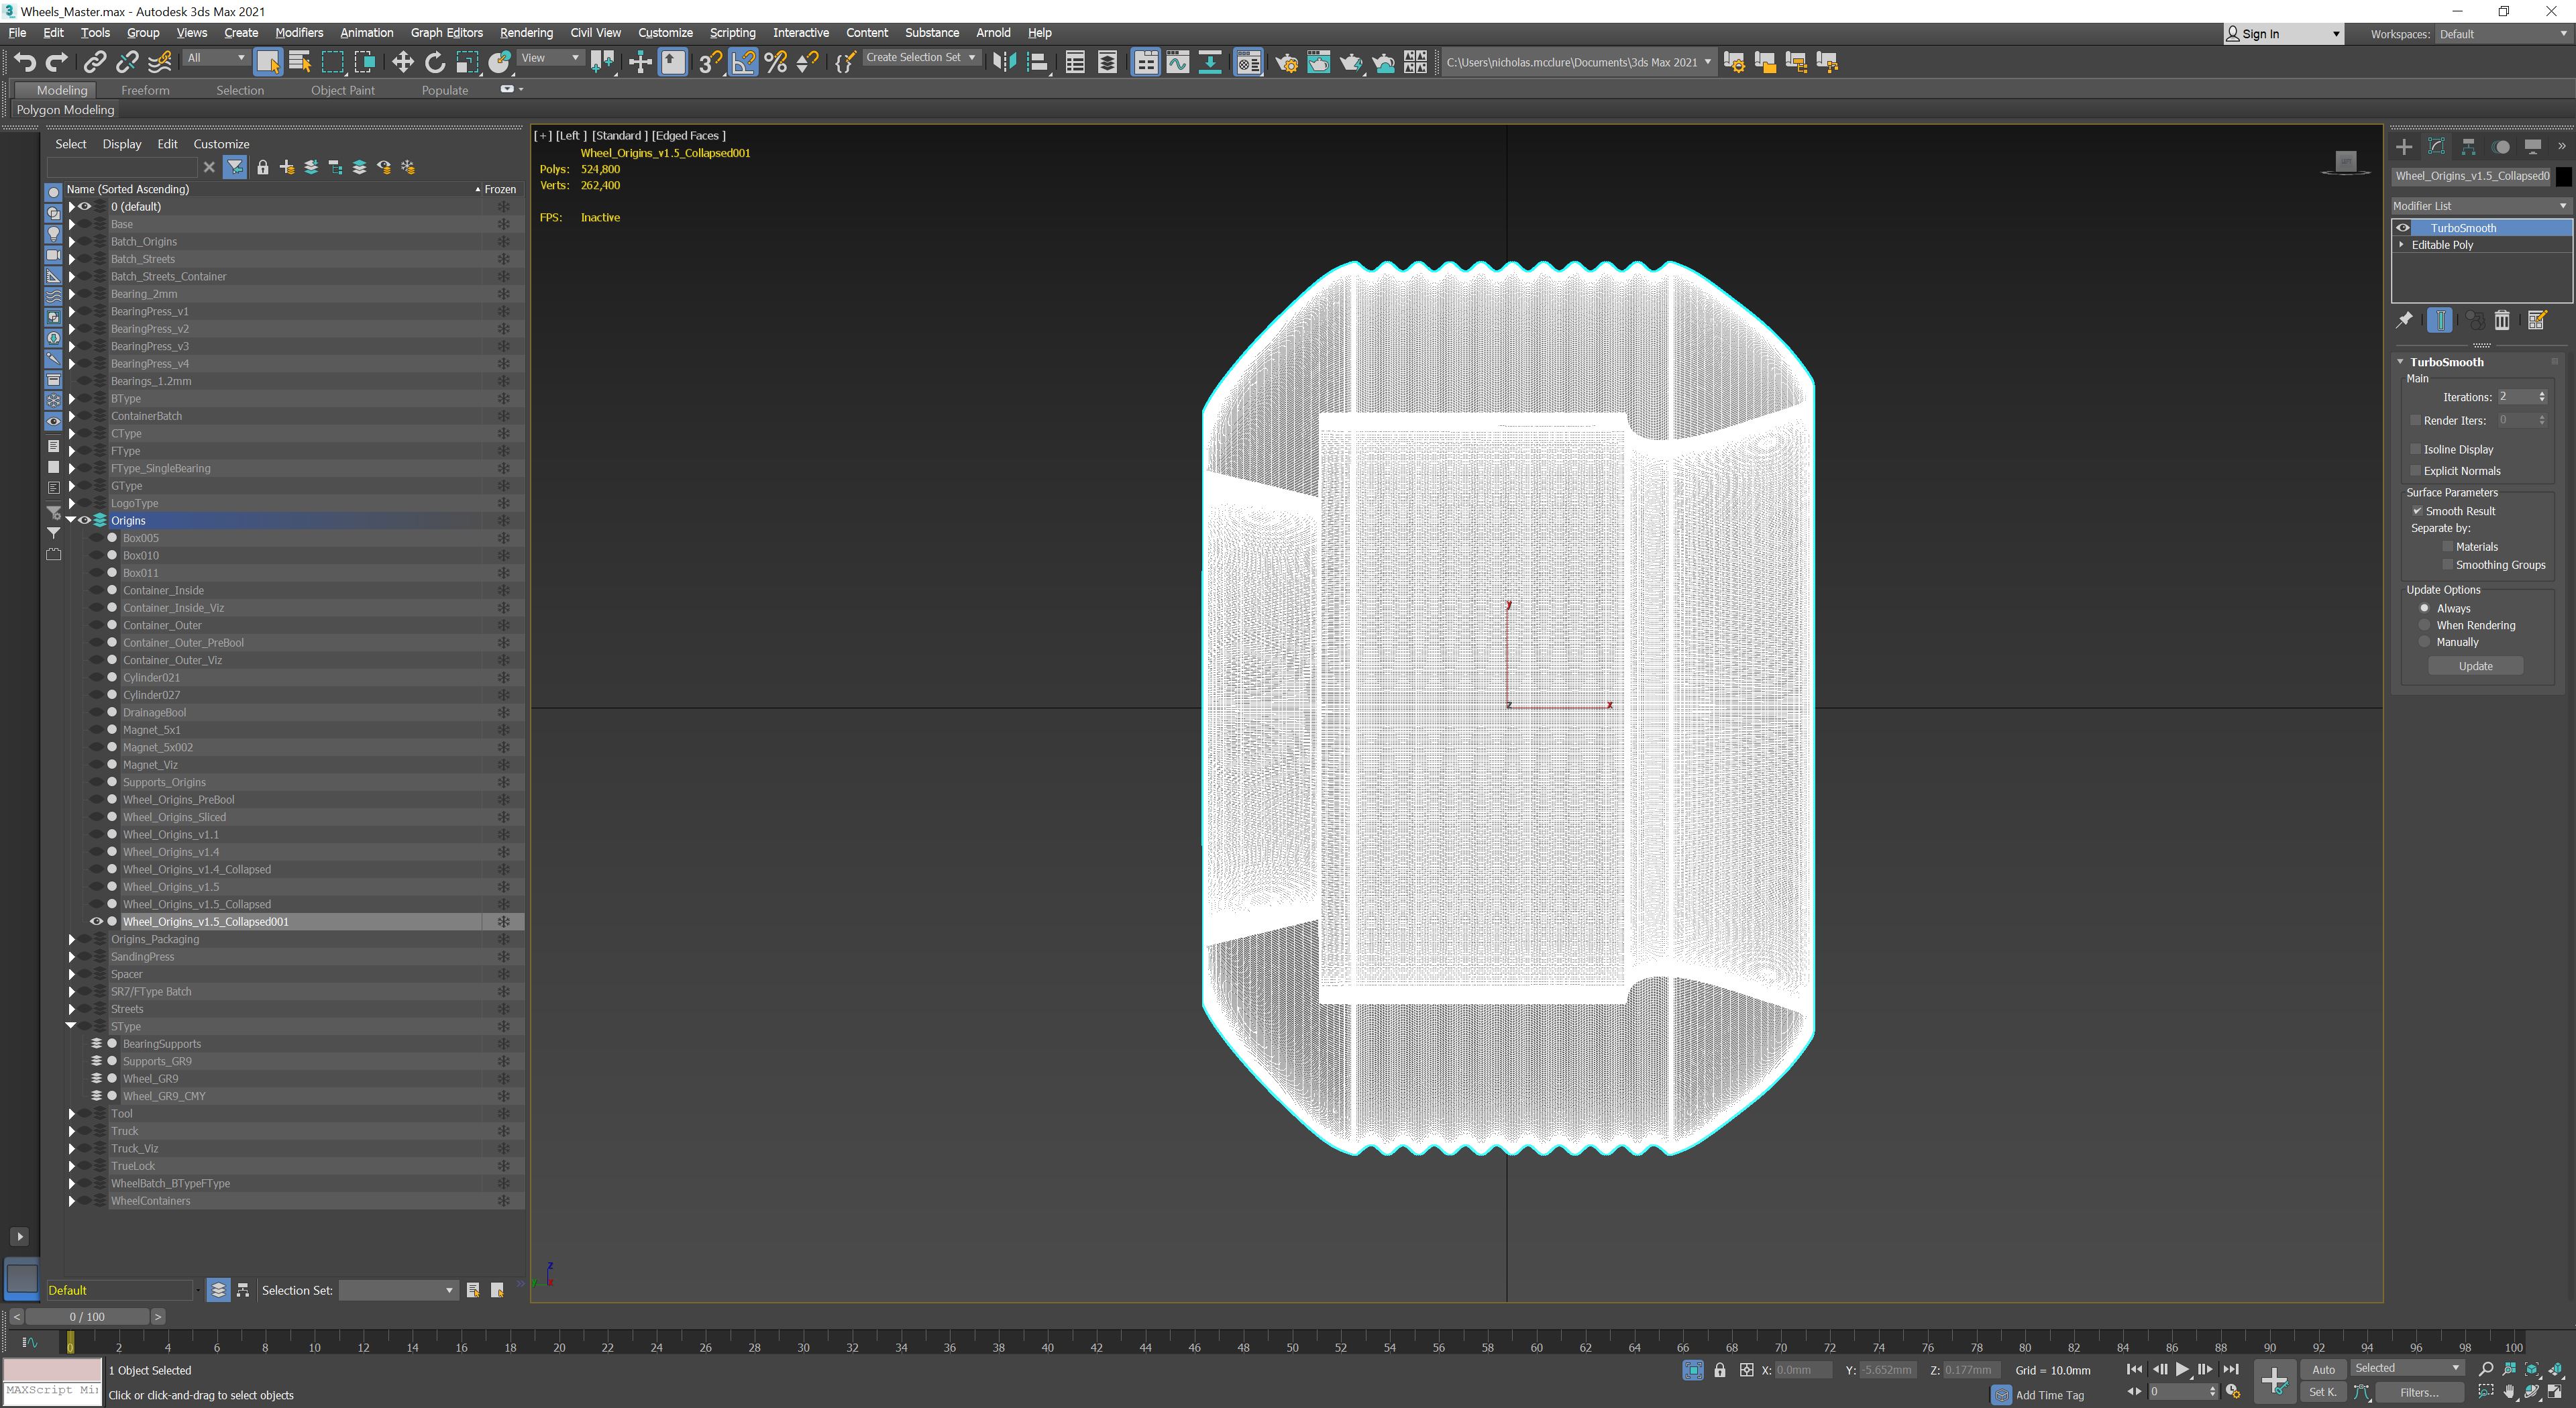Image resolution: width=2576 pixels, height=1408 pixels.
Task: Remove modifier from the stack trash icon
Action: click(x=2502, y=320)
